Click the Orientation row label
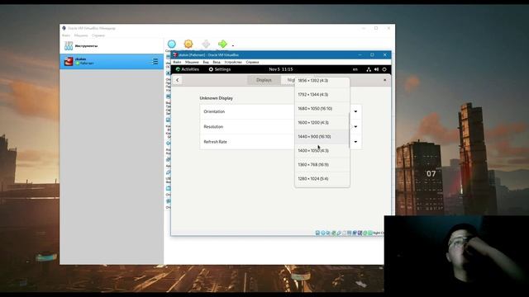Viewport: 529px width, 297px height. pos(214,111)
